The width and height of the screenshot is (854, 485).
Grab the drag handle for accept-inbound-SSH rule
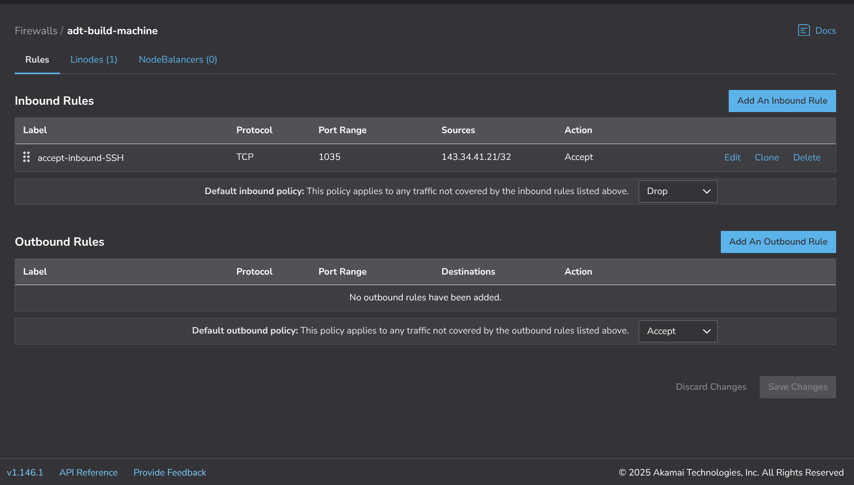[26, 157]
